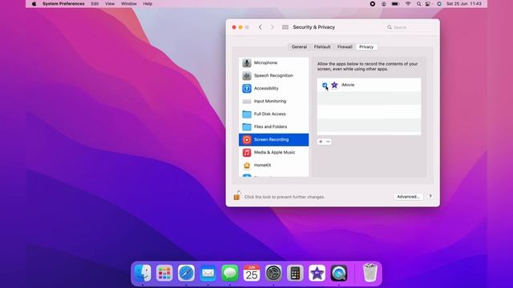Open Files and Folders category

[x=273, y=126]
